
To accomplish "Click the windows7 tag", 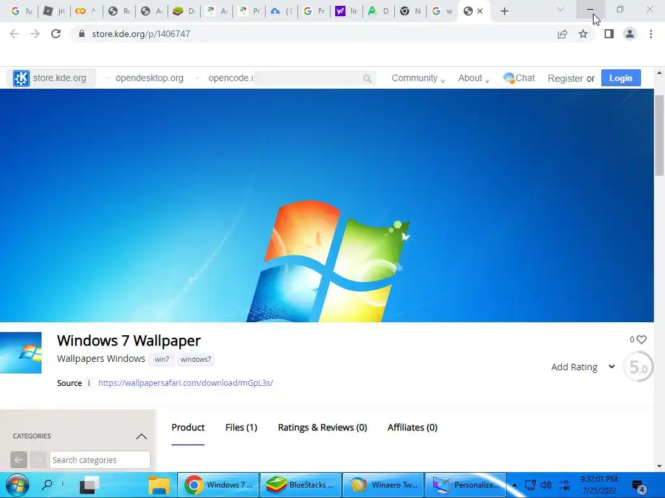I will pos(195,359).
